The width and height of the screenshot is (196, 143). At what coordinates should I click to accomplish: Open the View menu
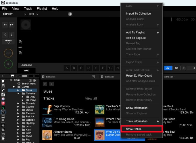(x=16, y=9)
